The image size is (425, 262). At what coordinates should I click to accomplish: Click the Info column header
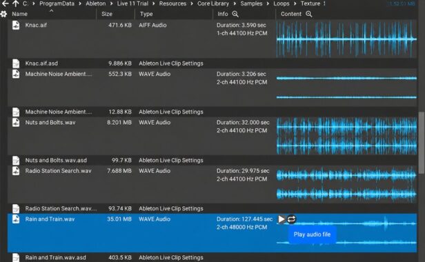tap(223, 14)
